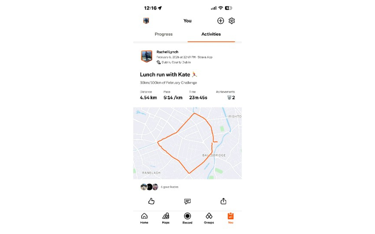Open comments with speech bubble icon
The image size is (375, 234).
[x=187, y=201]
